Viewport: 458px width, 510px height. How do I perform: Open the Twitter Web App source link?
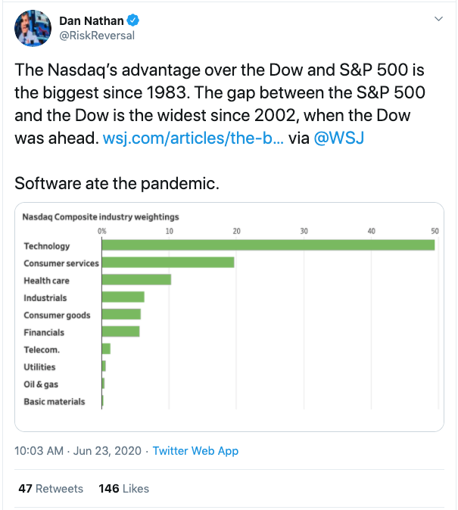[195, 451]
